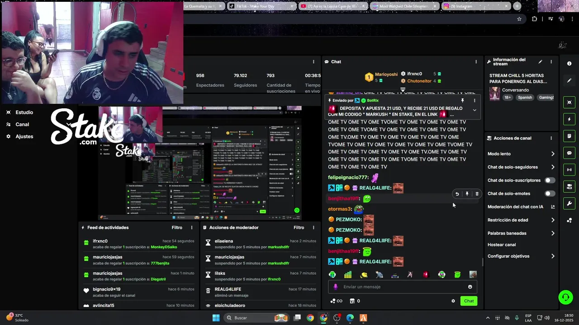Viewport: 579px width, 325px height.
Task: Switch to the Most Watched Chile Streamers tab
Action: [x=405, y=6]
